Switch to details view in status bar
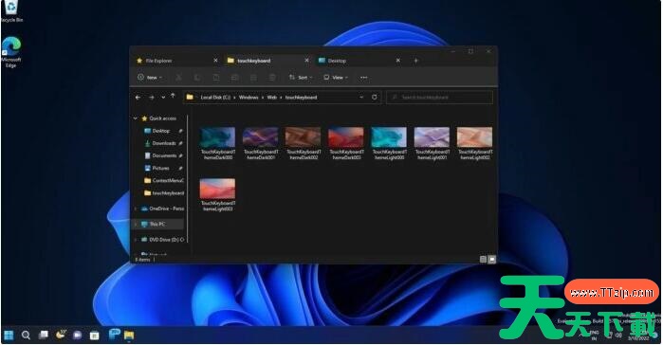The width and height of the screenshot is (663, 345). point(484,260)
